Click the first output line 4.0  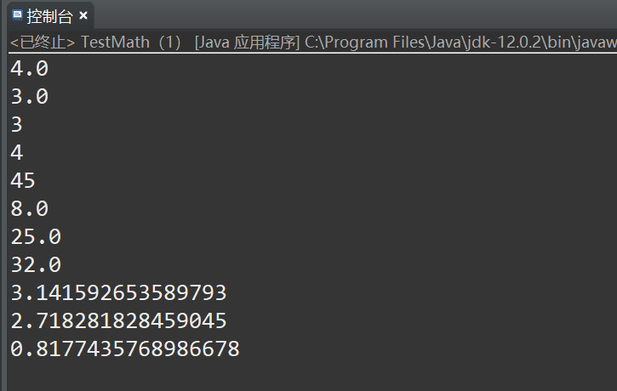pos(29,69)
